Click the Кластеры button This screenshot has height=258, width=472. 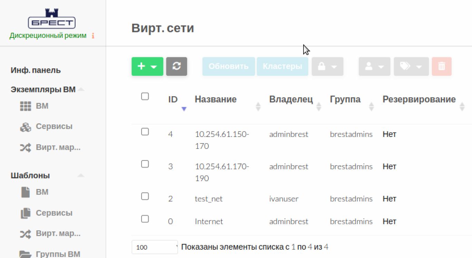tap(282, 66)
